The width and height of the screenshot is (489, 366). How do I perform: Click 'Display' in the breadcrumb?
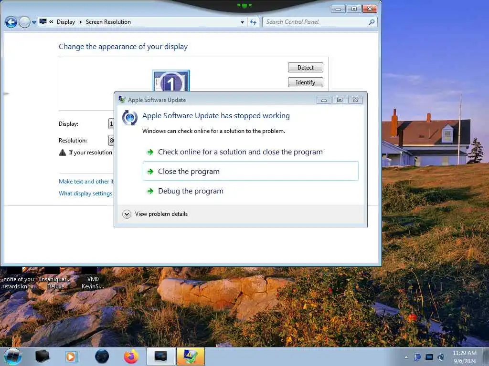pos(66,22)
